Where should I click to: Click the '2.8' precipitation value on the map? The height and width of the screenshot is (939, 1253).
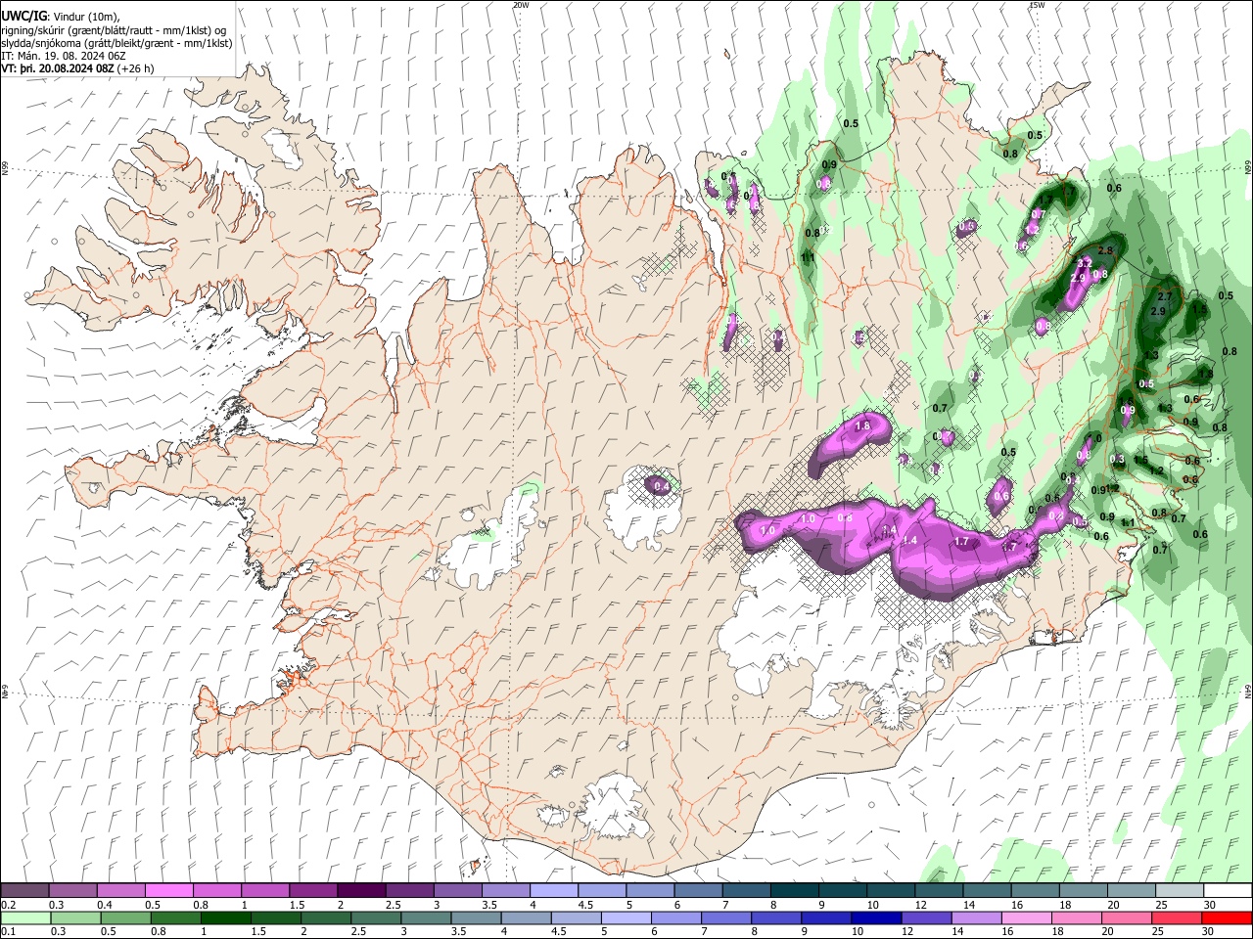1105,251
